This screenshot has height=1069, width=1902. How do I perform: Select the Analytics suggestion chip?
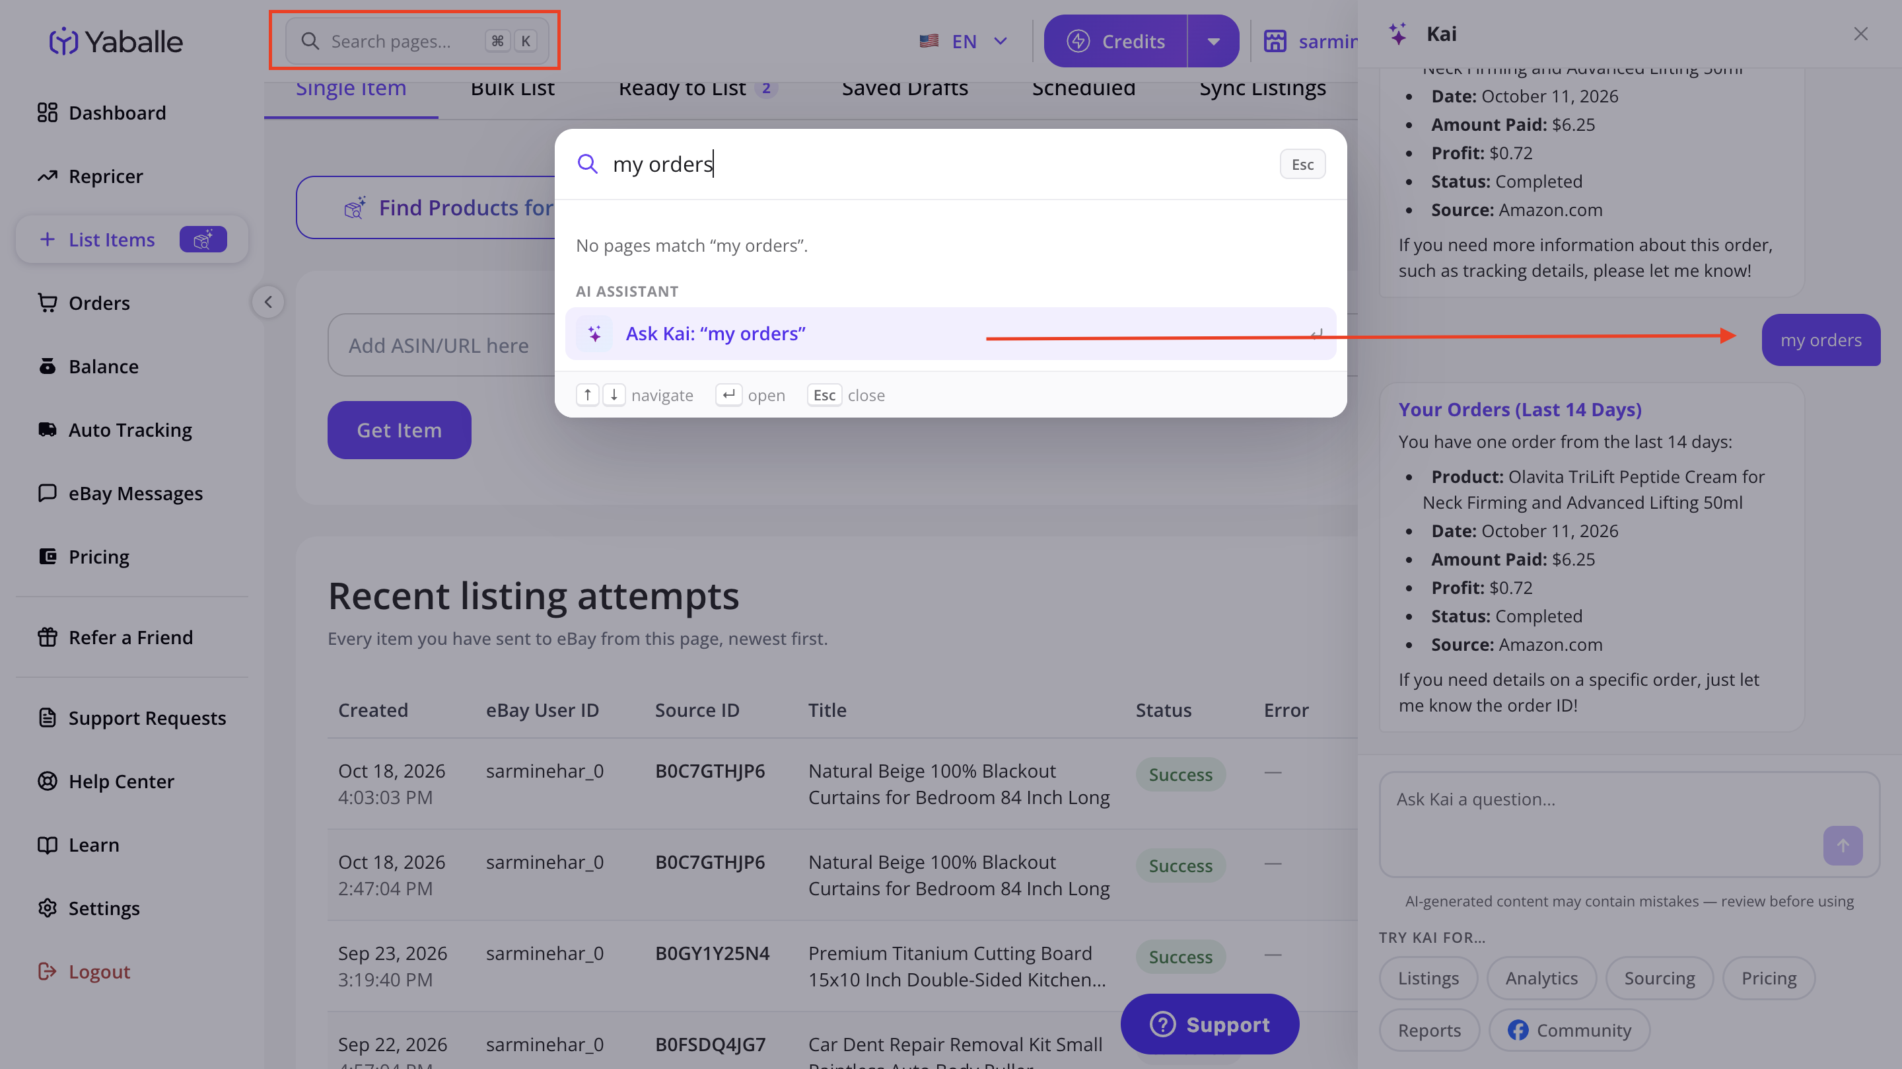[x=1541, y=978]
